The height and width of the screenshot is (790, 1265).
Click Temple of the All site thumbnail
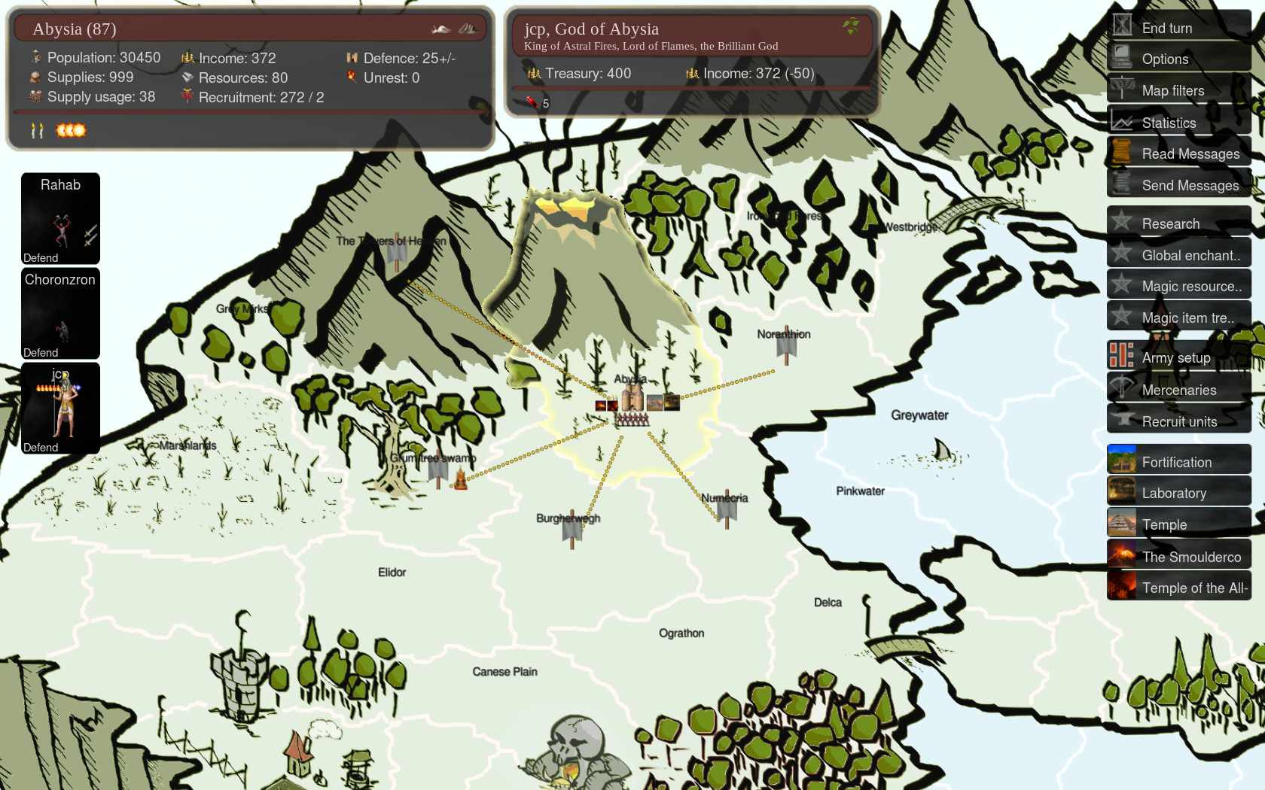coord(1122,585)
